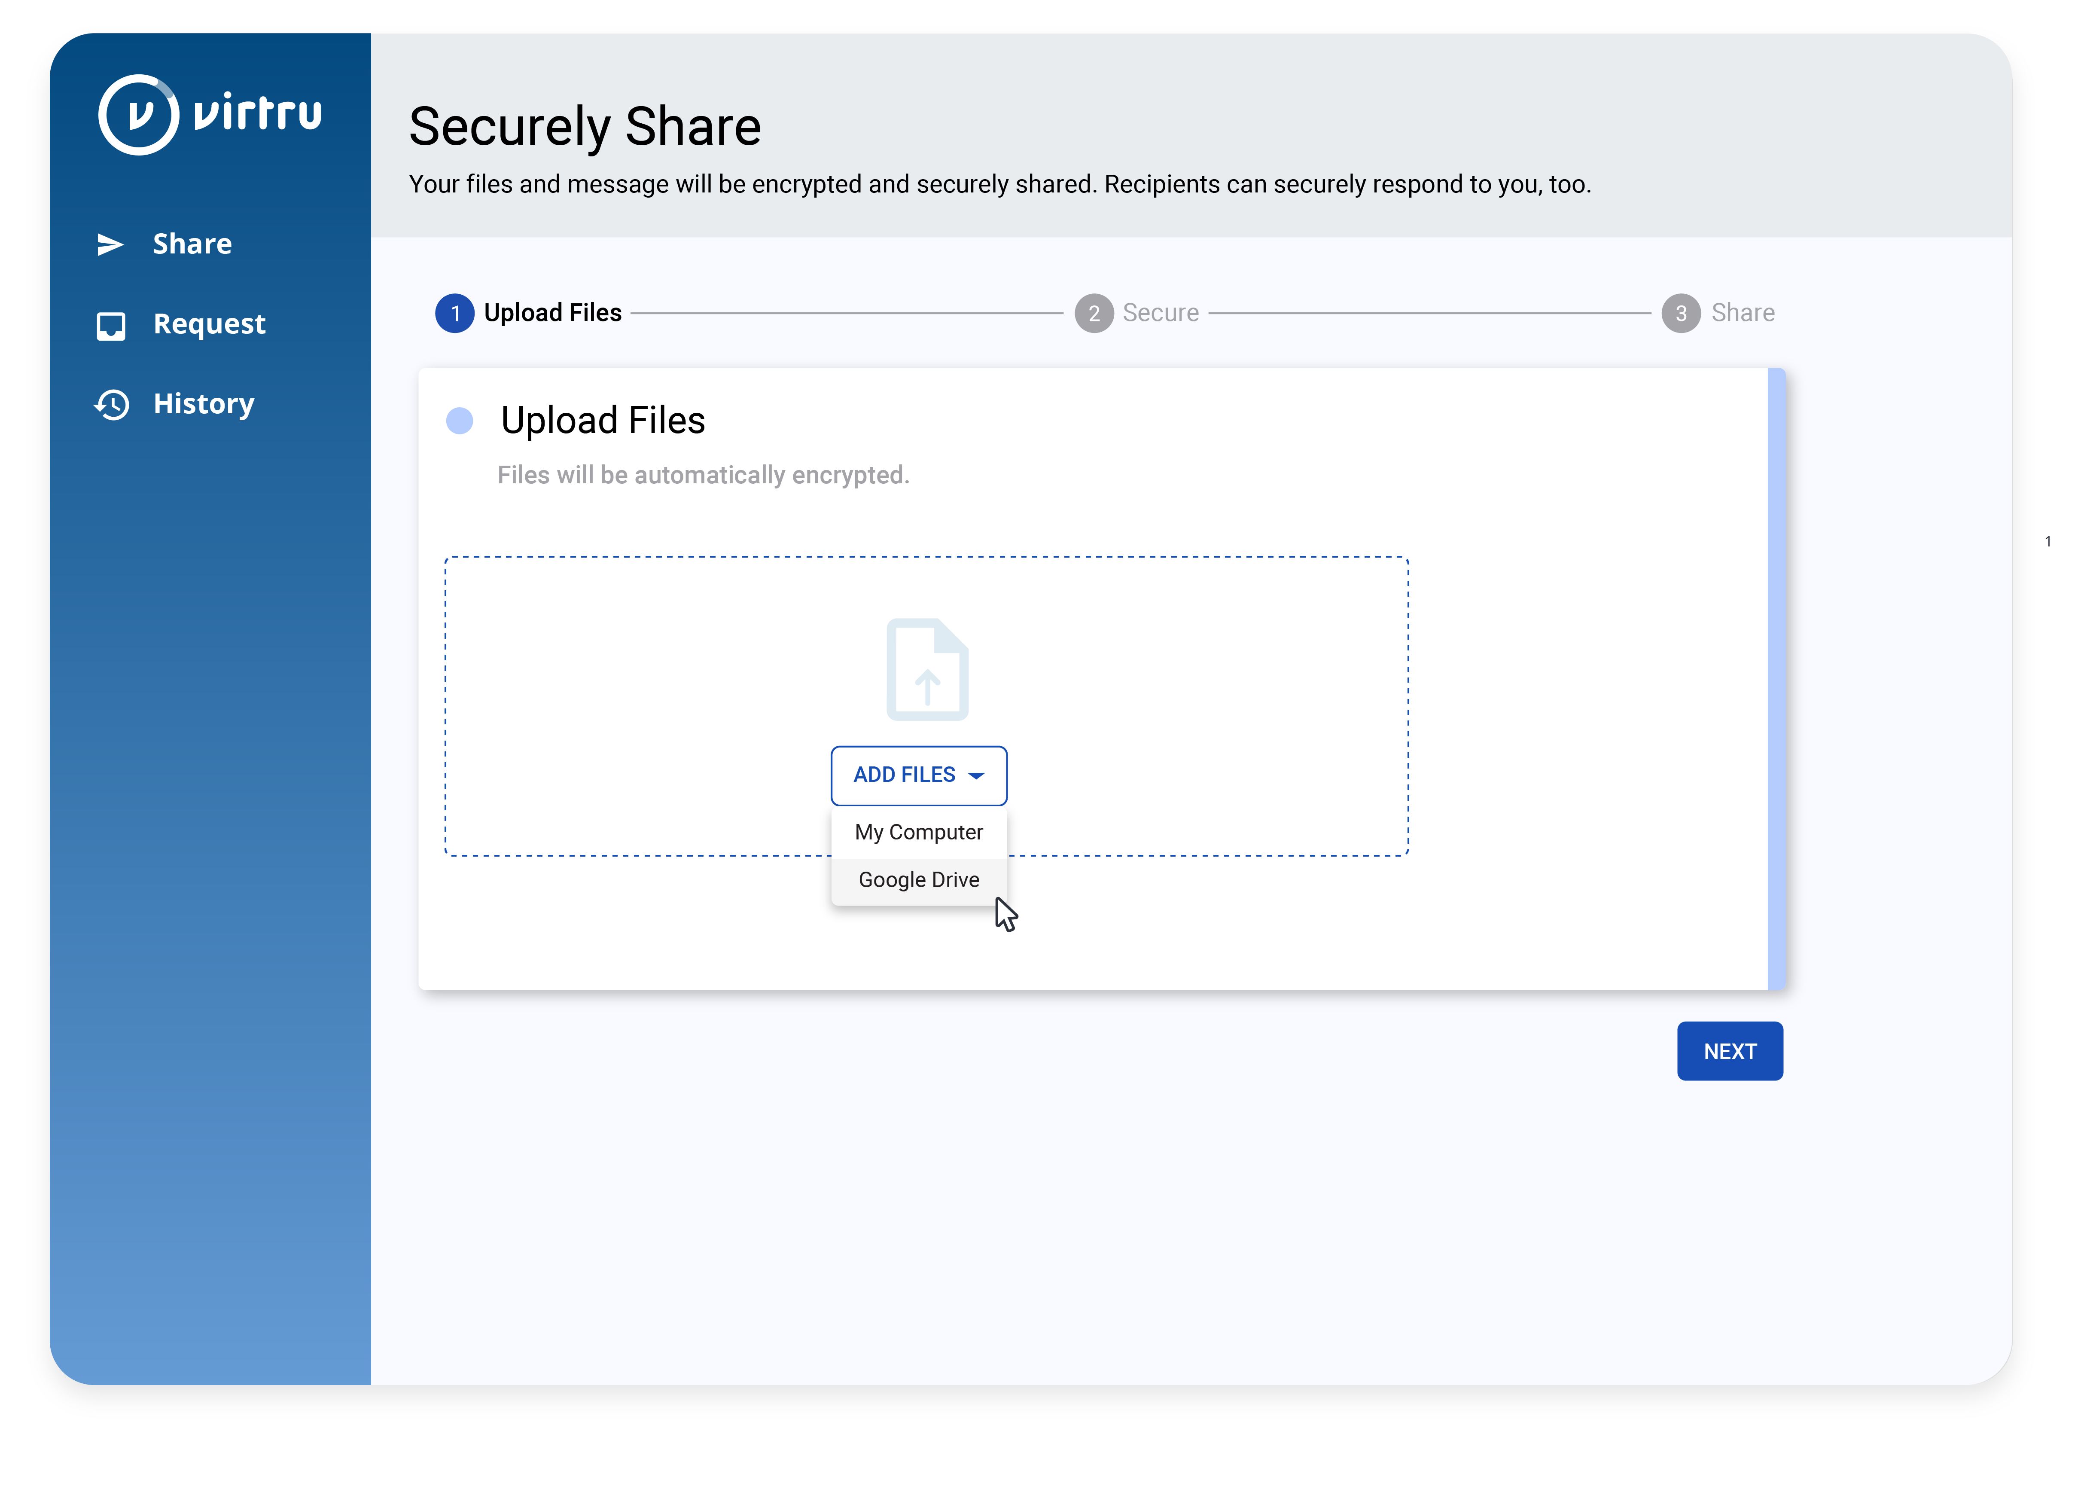Click the History clock icon
Viewport: 2090px width, 1486px height.
pyautogui.click(x=112, y=404)
